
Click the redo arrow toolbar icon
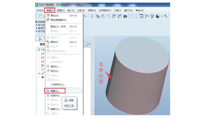tap(85, 16)
